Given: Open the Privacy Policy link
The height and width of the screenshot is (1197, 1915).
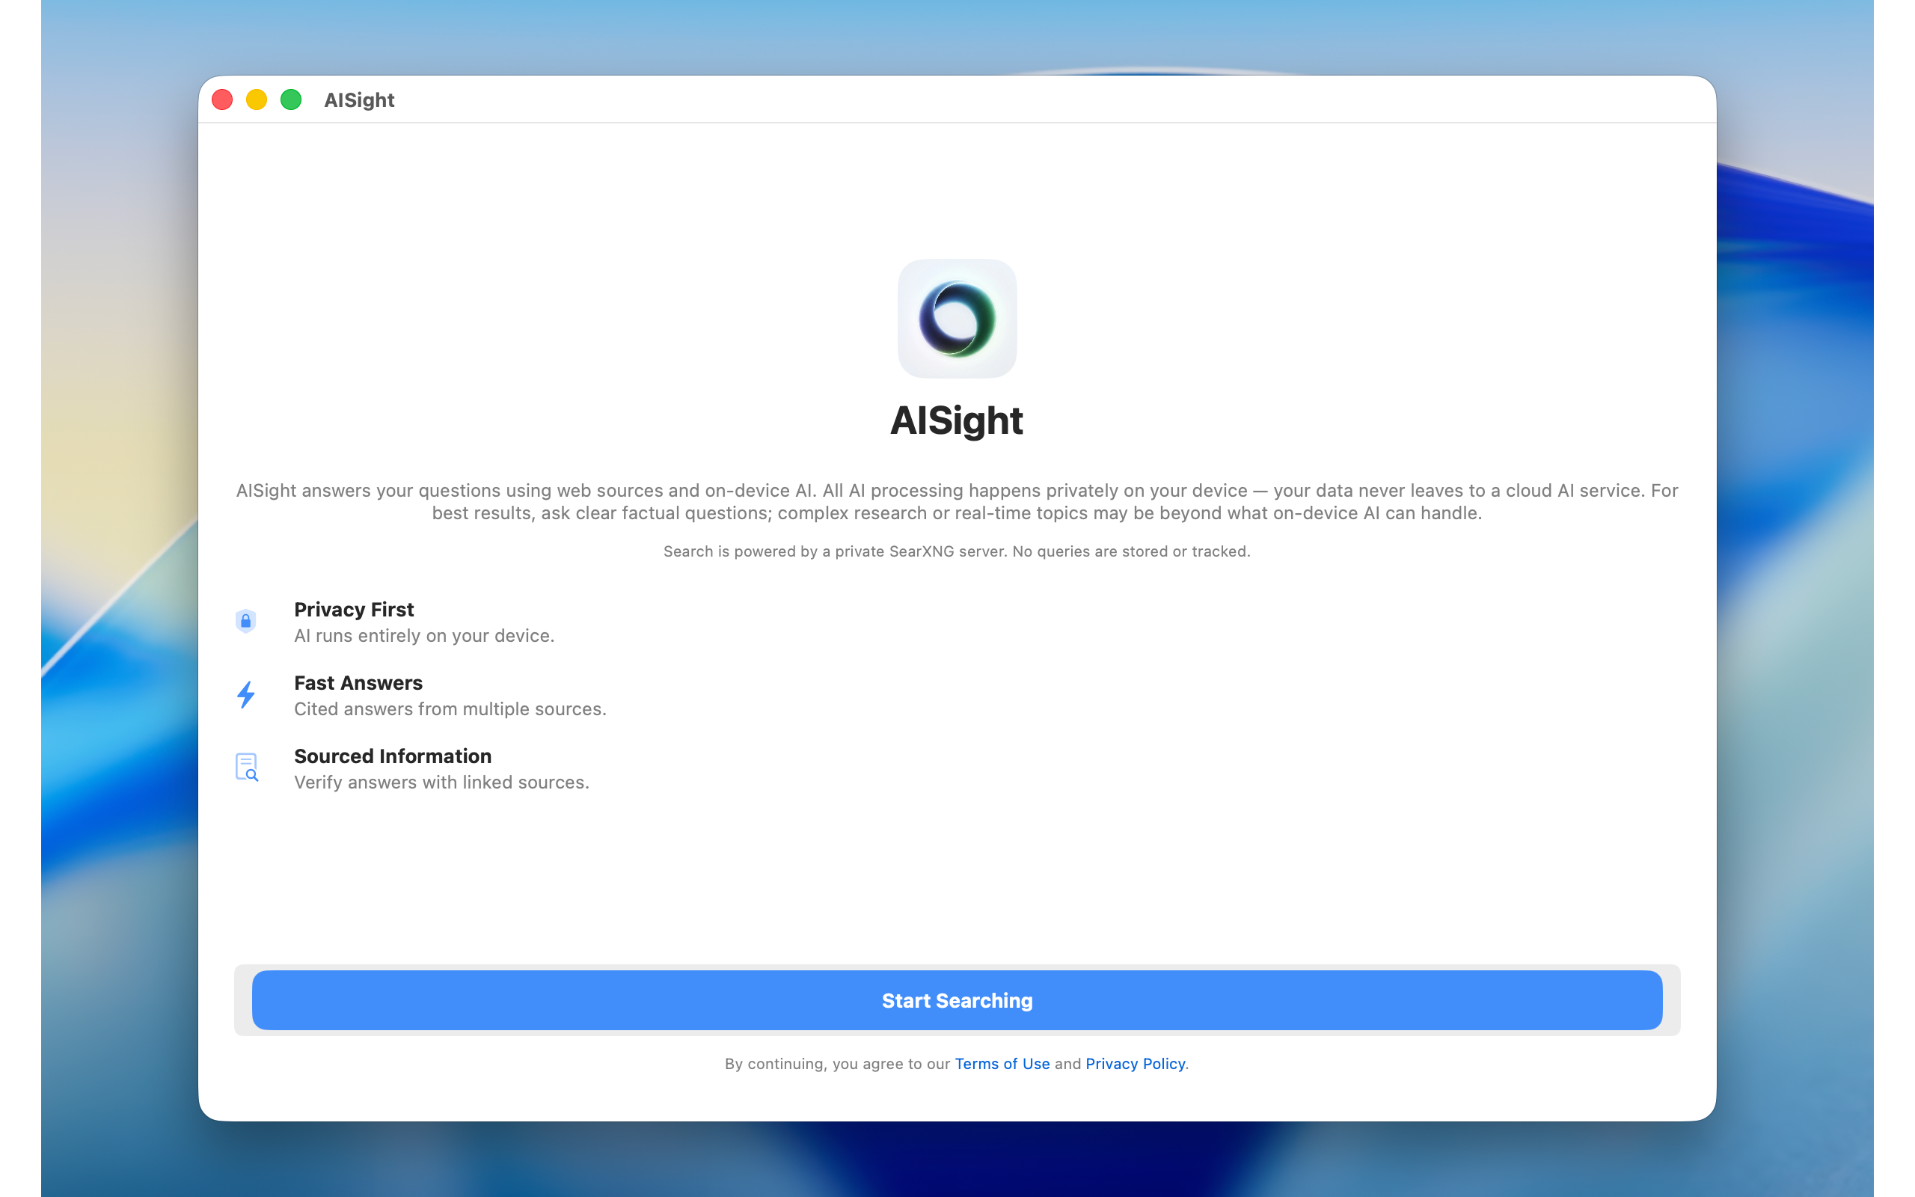Looking at the screenshot, I should (1135, 1063).
